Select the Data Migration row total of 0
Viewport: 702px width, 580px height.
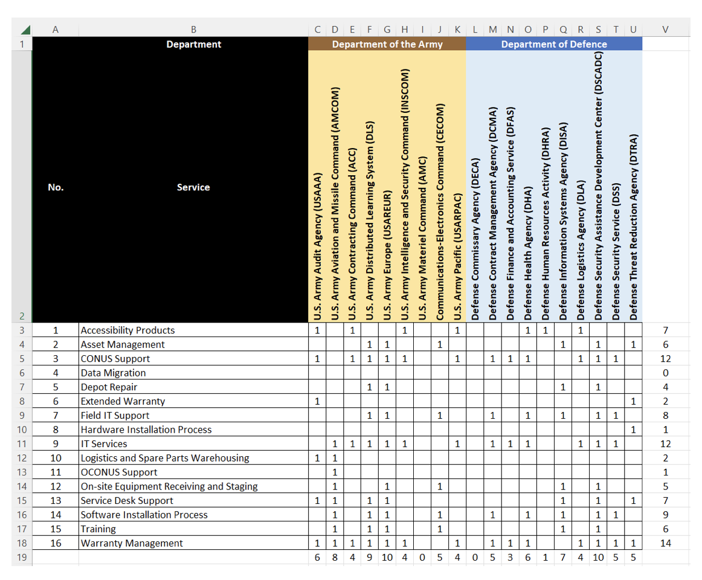click(666, 373)
